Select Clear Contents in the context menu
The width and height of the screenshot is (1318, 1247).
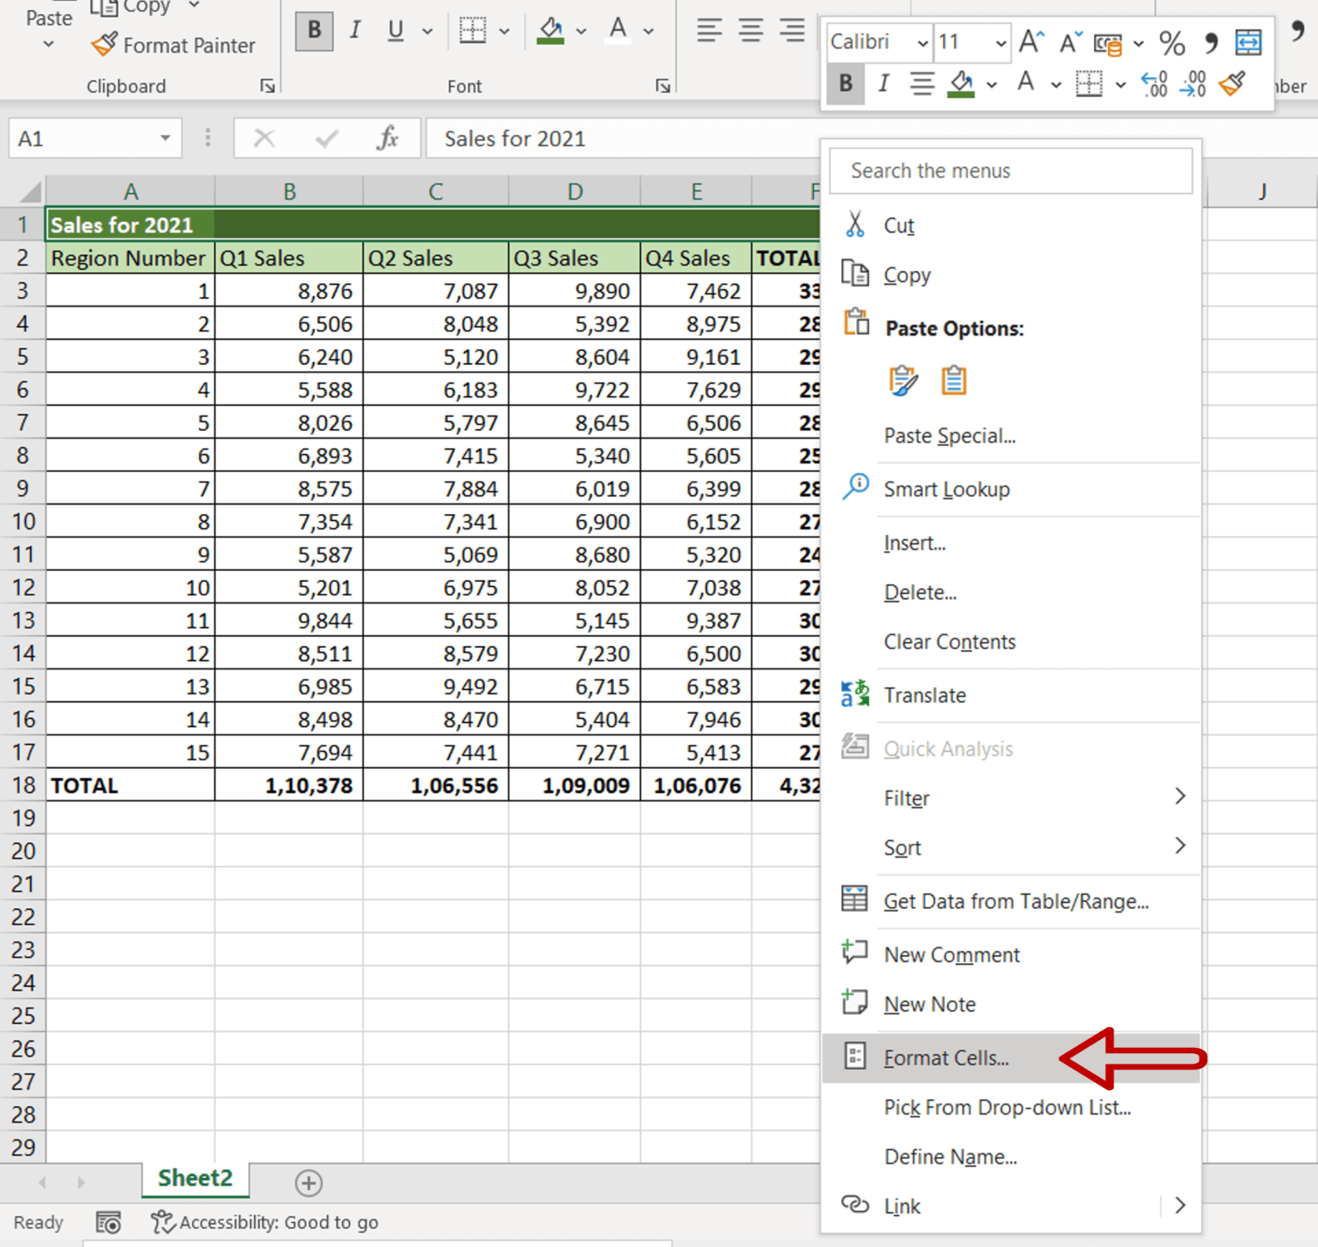tap(949, 641)
